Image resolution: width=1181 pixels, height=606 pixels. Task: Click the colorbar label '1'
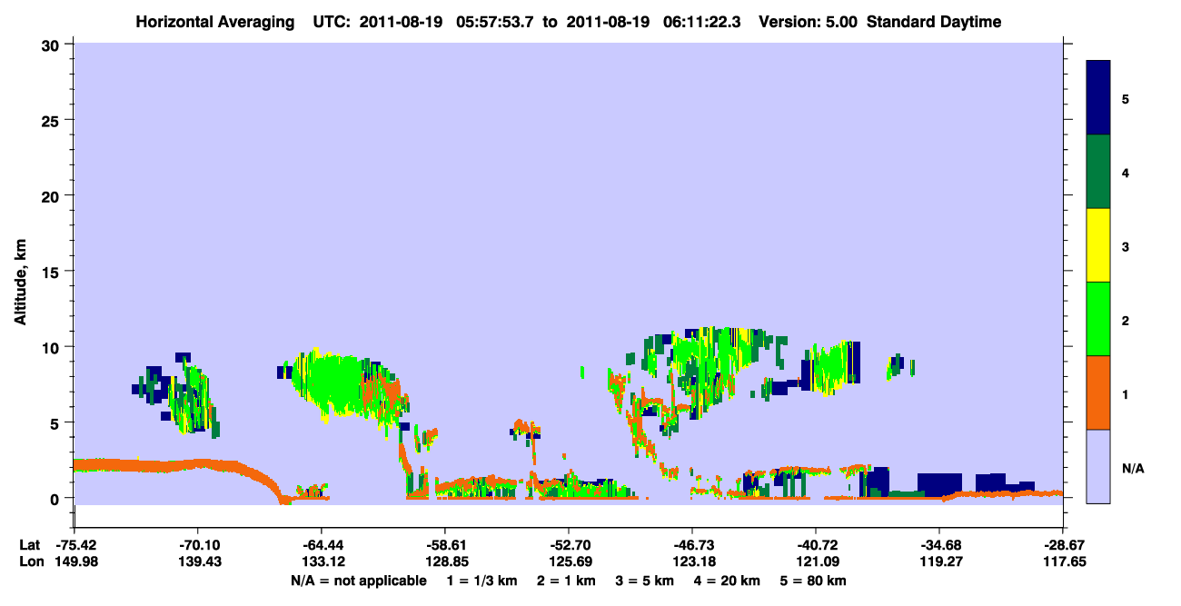tap(1126, 394)
